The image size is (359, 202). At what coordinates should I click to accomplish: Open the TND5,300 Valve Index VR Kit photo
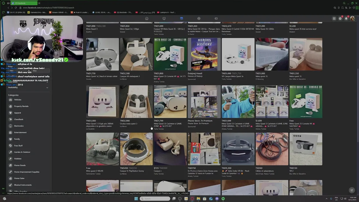pos(238,149)
